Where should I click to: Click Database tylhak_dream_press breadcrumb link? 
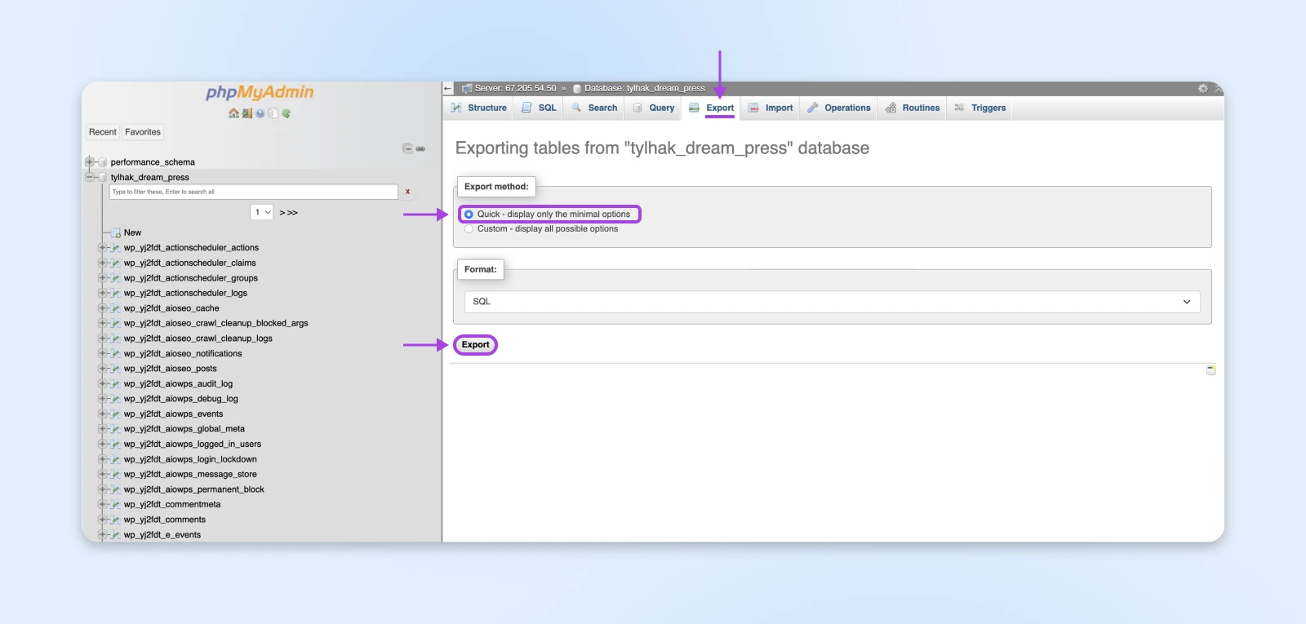tap(645, 88)
